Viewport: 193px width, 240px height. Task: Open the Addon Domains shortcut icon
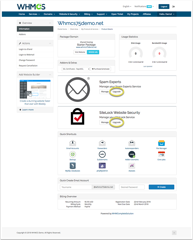(132, 154)
